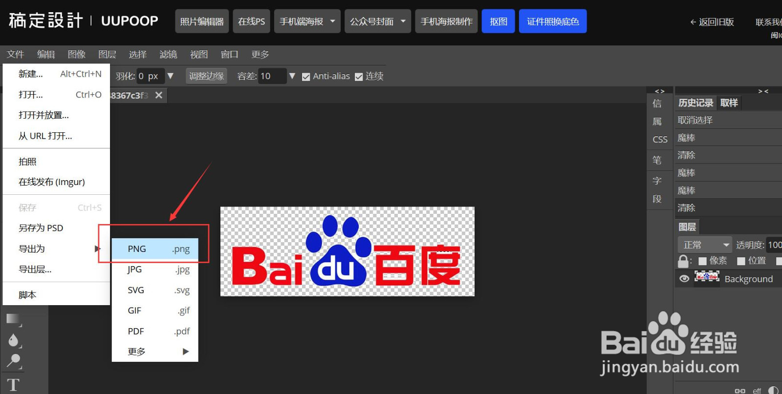
Task: Switch to the 历史记录 tab
Action: (696, 103)
